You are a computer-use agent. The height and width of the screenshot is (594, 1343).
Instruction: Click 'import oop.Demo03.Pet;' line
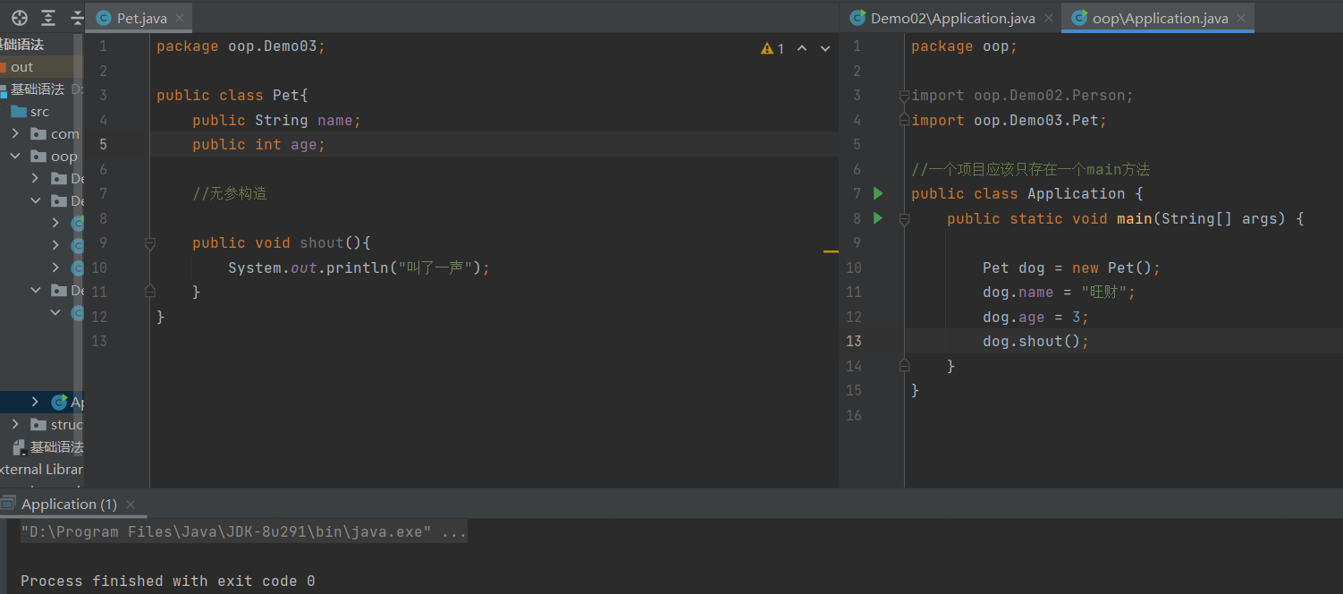coord(1009,120)
